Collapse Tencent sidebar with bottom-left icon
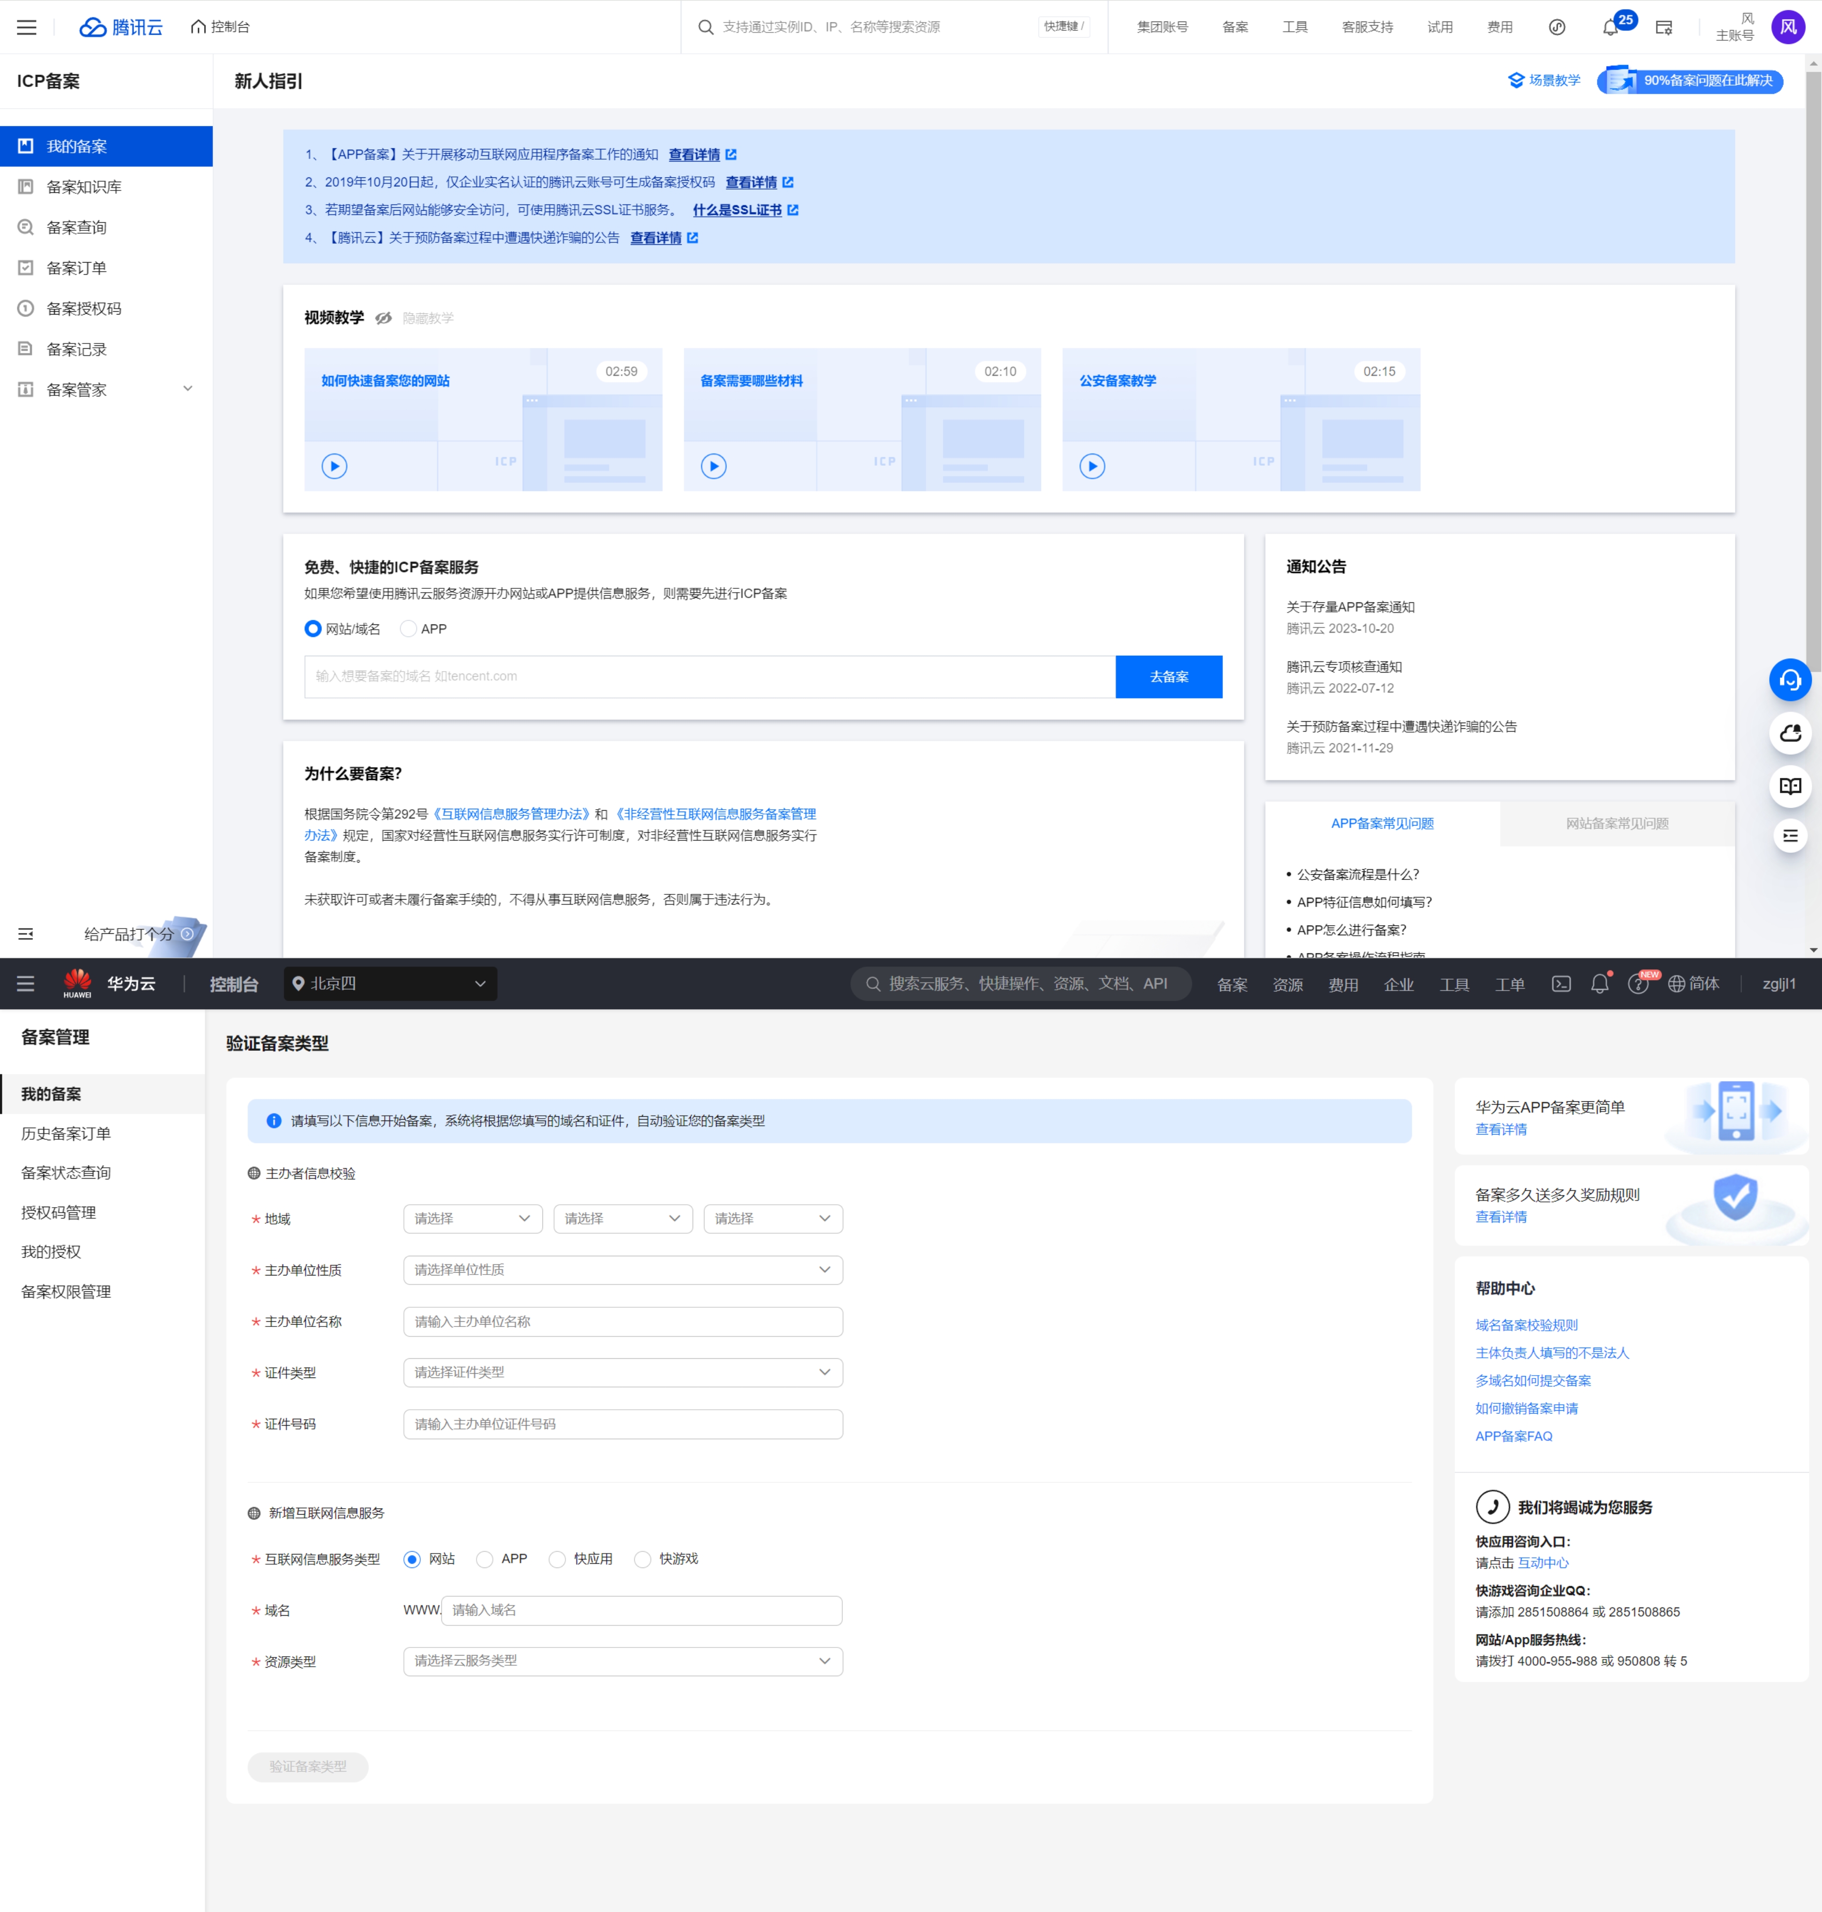The image size is (1822, 1912). pyautogui.click(x=26, y=933)
